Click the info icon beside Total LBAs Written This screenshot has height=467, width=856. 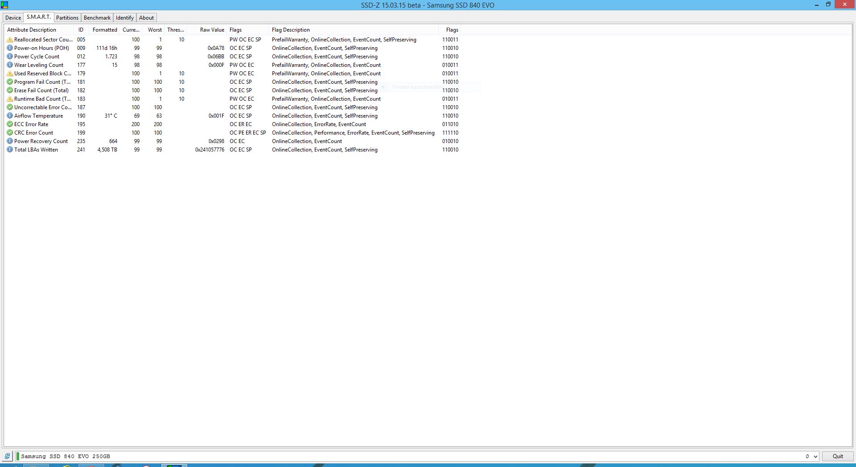[x=10, y=150]
